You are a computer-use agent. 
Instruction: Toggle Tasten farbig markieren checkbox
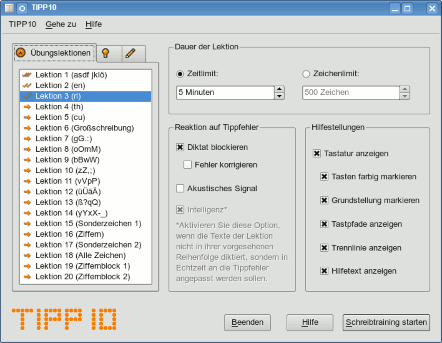[x=324, y=177]
